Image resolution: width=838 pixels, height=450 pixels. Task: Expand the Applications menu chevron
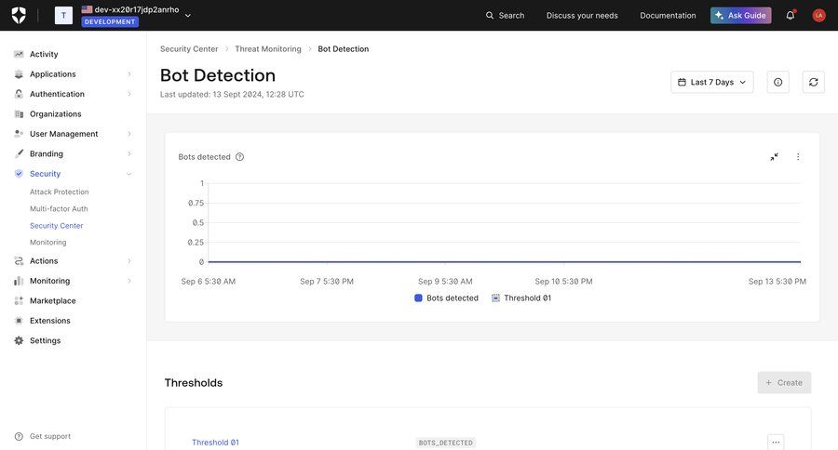pos(129,74)
